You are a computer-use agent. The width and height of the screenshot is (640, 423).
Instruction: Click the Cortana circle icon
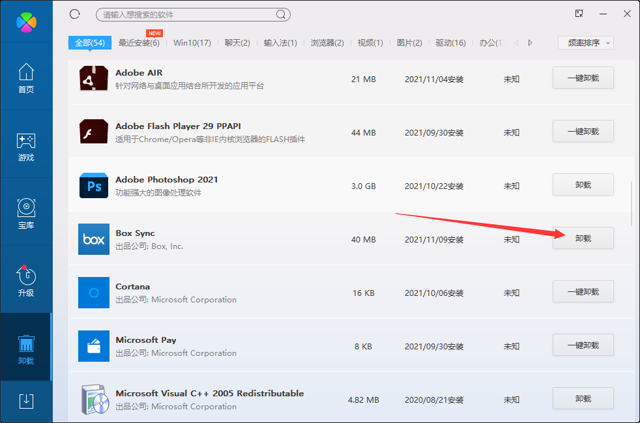(94, 293)
